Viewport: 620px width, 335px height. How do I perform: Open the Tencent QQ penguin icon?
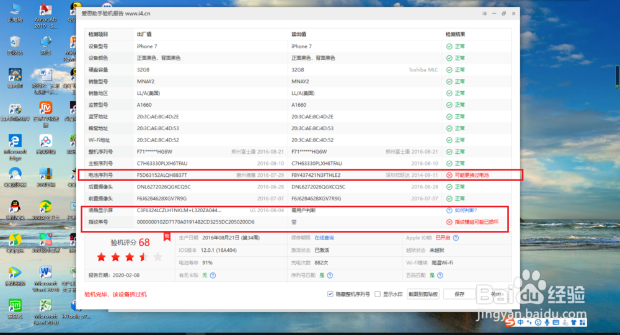(x=15, y=210)
